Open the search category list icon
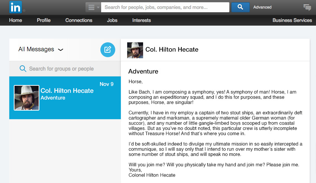Screen dimensions: 316x183 [93, 7]
